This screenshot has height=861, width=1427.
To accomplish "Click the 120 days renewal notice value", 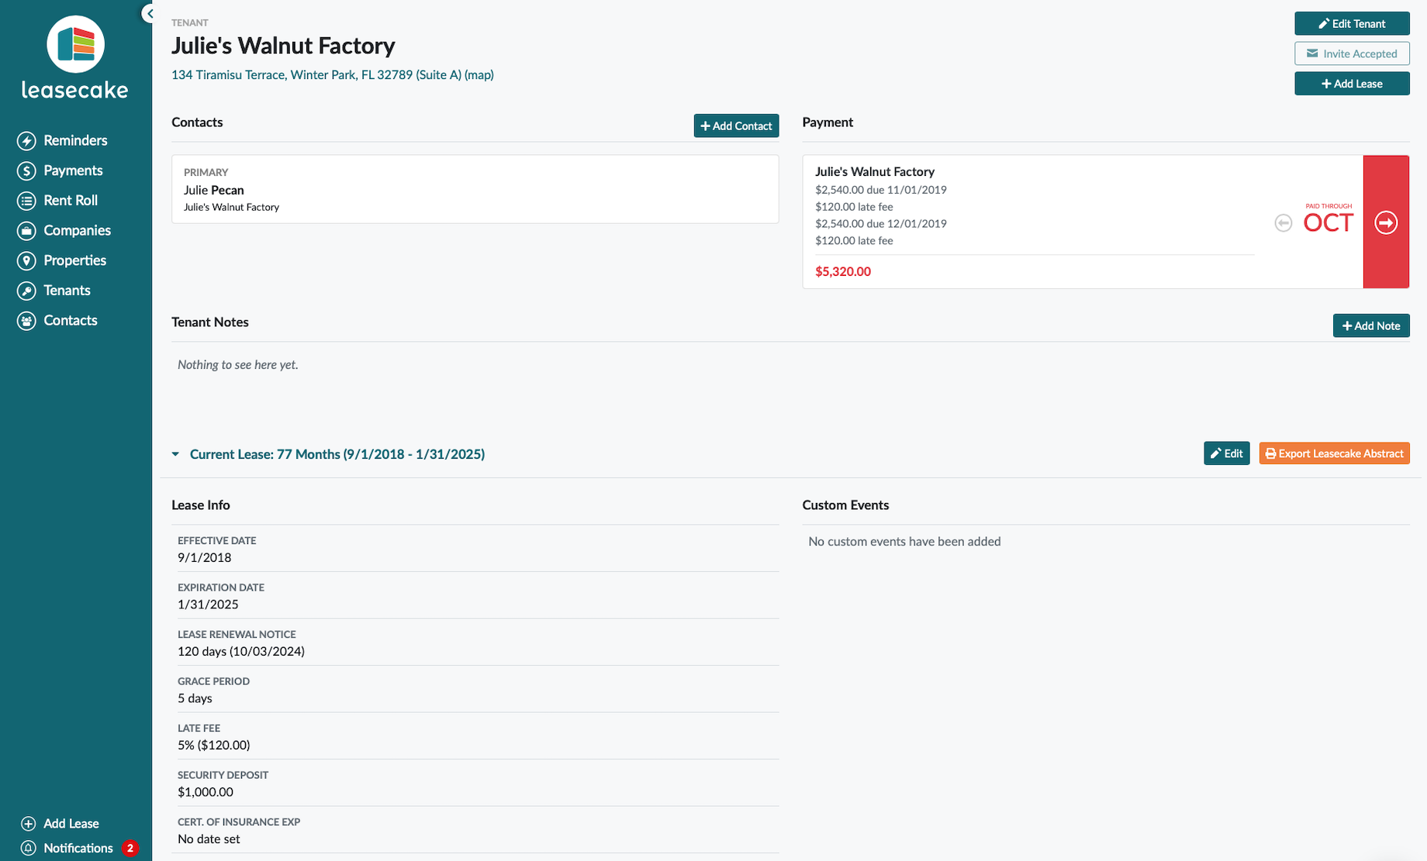I will click(x=241, y=652).
